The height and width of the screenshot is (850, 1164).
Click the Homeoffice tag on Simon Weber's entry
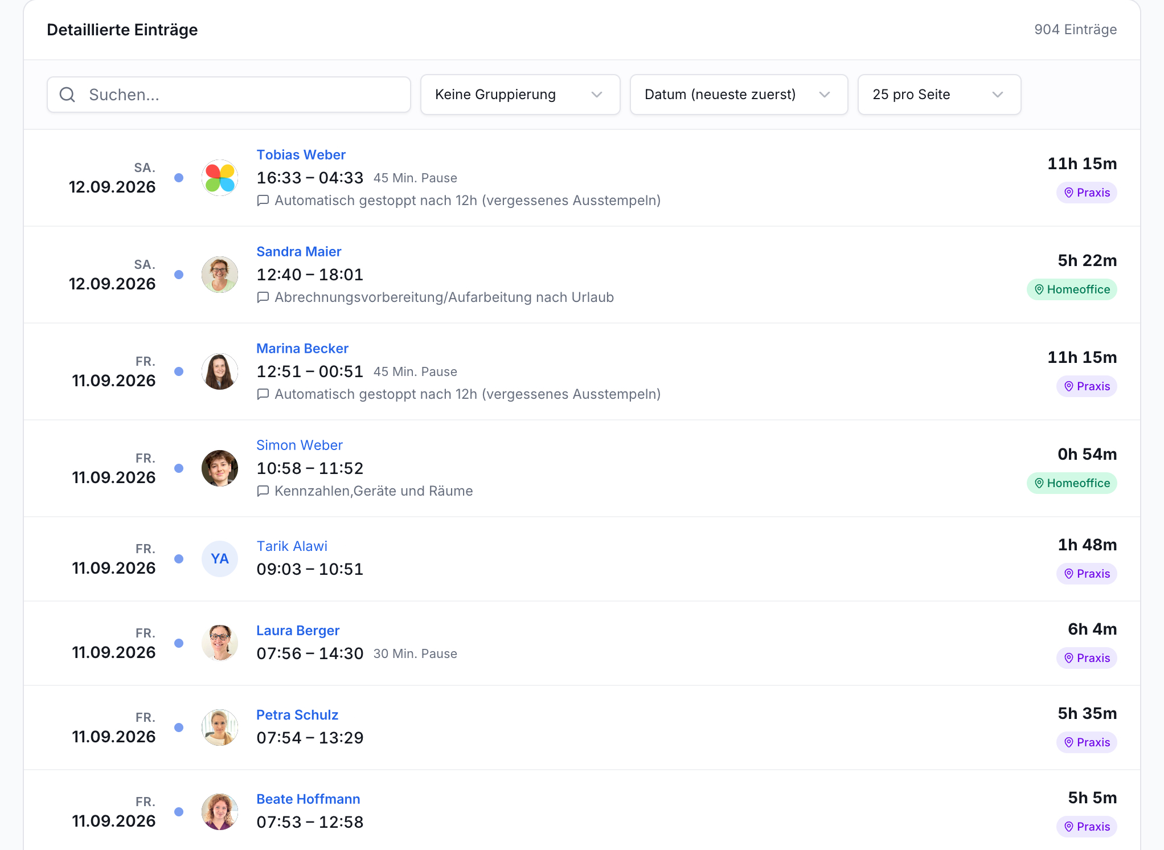point(1072,483)
